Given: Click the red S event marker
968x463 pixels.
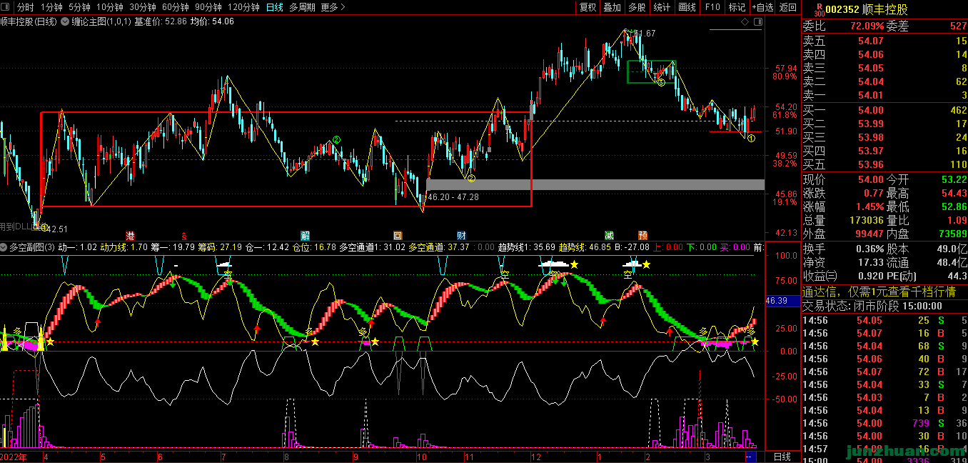Looking at the screenshot, I should click(x=183, y=235).
